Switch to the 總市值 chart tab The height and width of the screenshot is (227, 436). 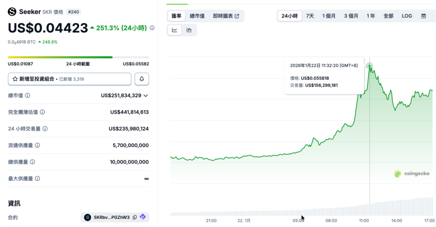tap(197, 16)
